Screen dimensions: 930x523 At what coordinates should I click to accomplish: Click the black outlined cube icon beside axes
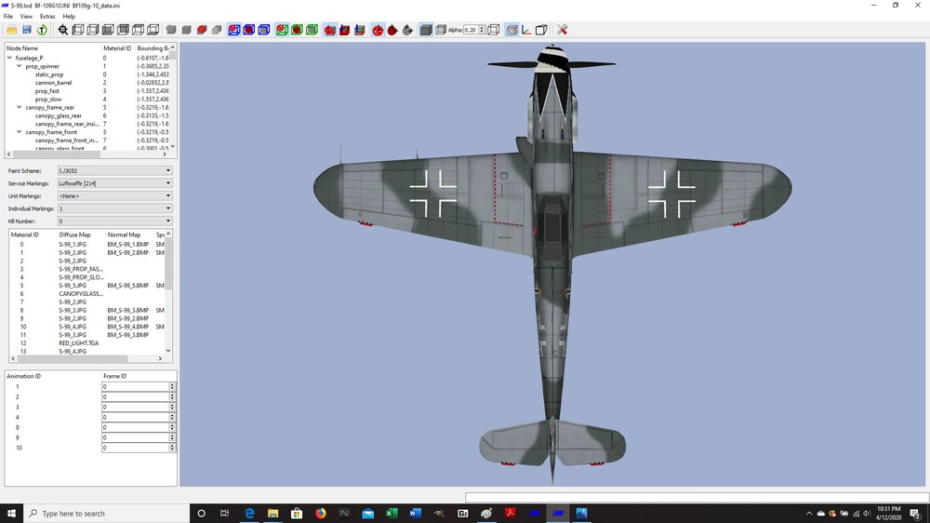click(541, 30)
